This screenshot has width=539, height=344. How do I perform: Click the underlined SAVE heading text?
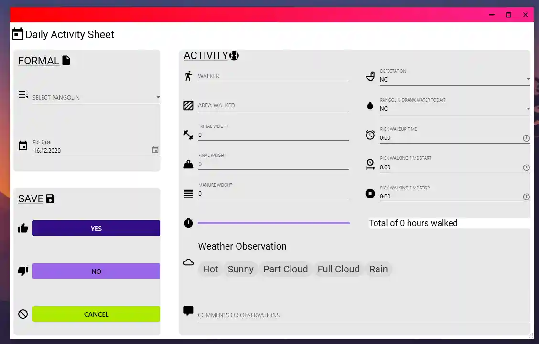[x=31, y=199]
